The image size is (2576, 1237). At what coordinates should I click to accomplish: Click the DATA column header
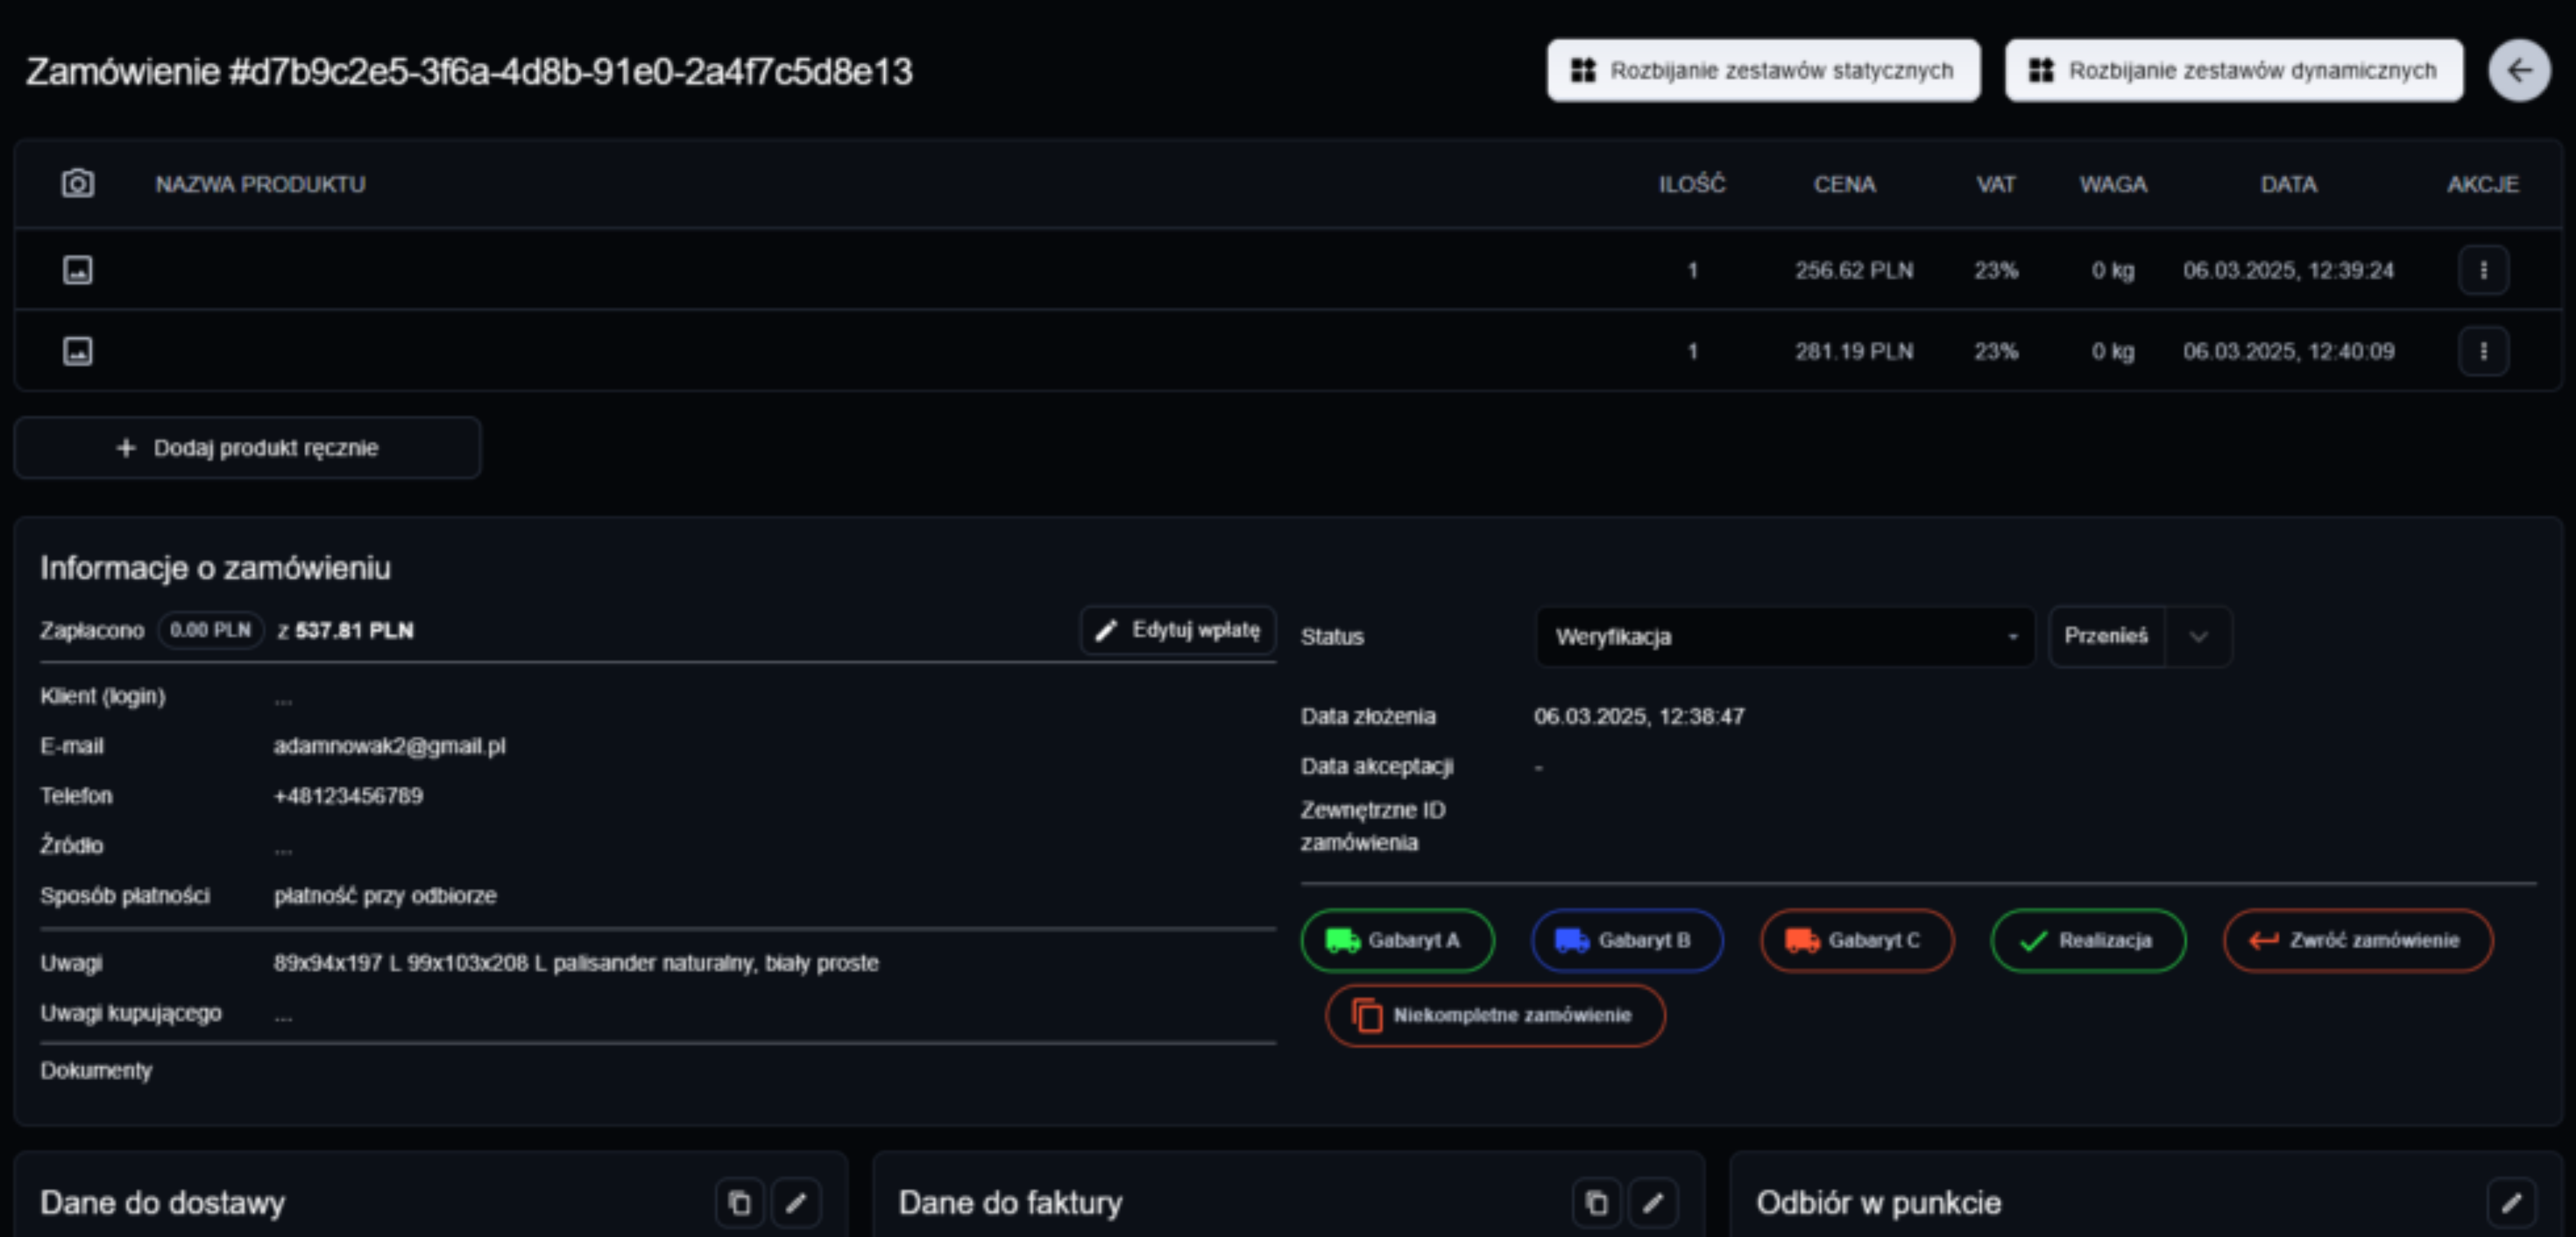2289,184
